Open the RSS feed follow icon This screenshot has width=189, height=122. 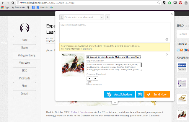[x=182, y=50]
